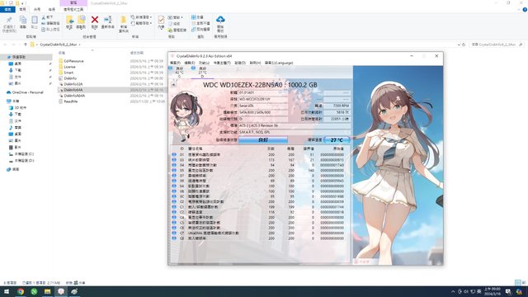Select the C: 42 °C disk tab
Image resolution: width=528 pixels, height=297 pixels.
[x=179, y=72]
